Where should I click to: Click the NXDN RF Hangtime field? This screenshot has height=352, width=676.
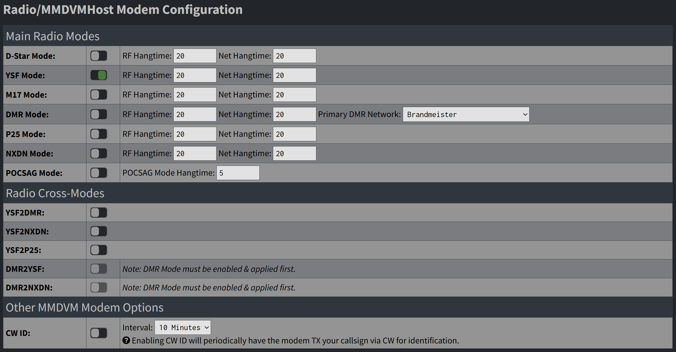click(195, 153)
